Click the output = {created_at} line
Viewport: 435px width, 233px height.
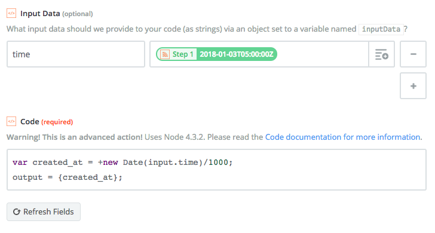pos(68,177)
